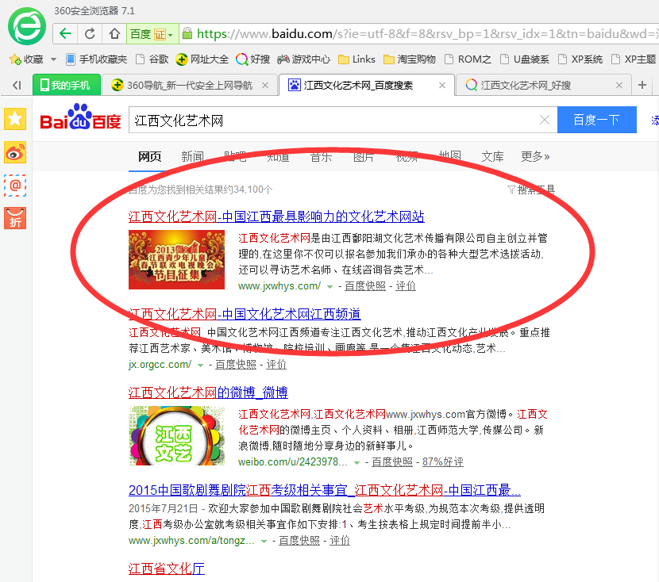The image size is (659, 582).
Task: Open result 江西文化艺术网-中国江西最具影响力的文化艺术网站
Action: pos(276,216)
